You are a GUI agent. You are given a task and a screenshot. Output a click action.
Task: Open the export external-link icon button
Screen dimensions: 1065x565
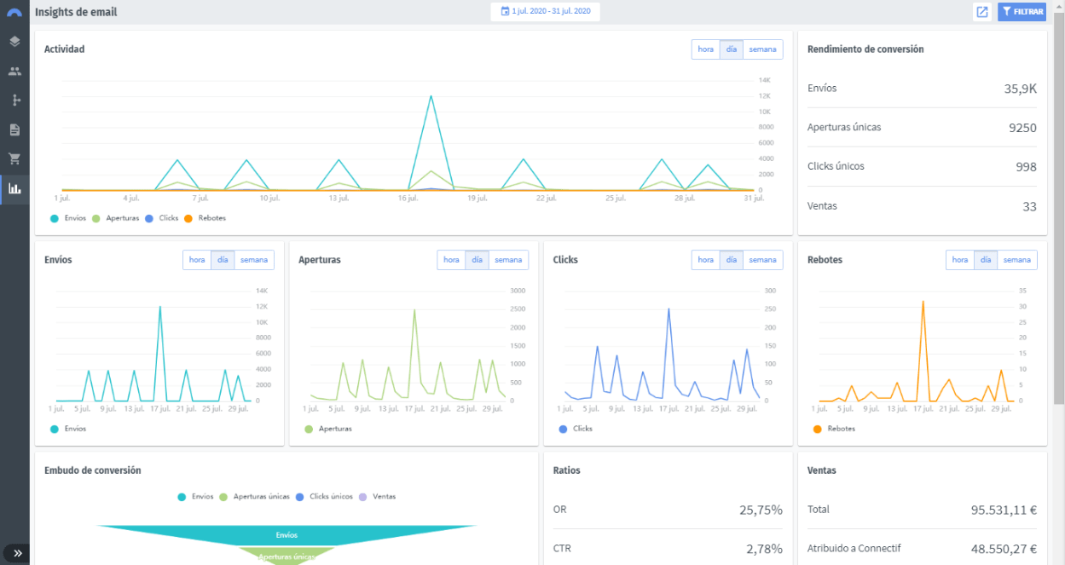pos(982,12)
